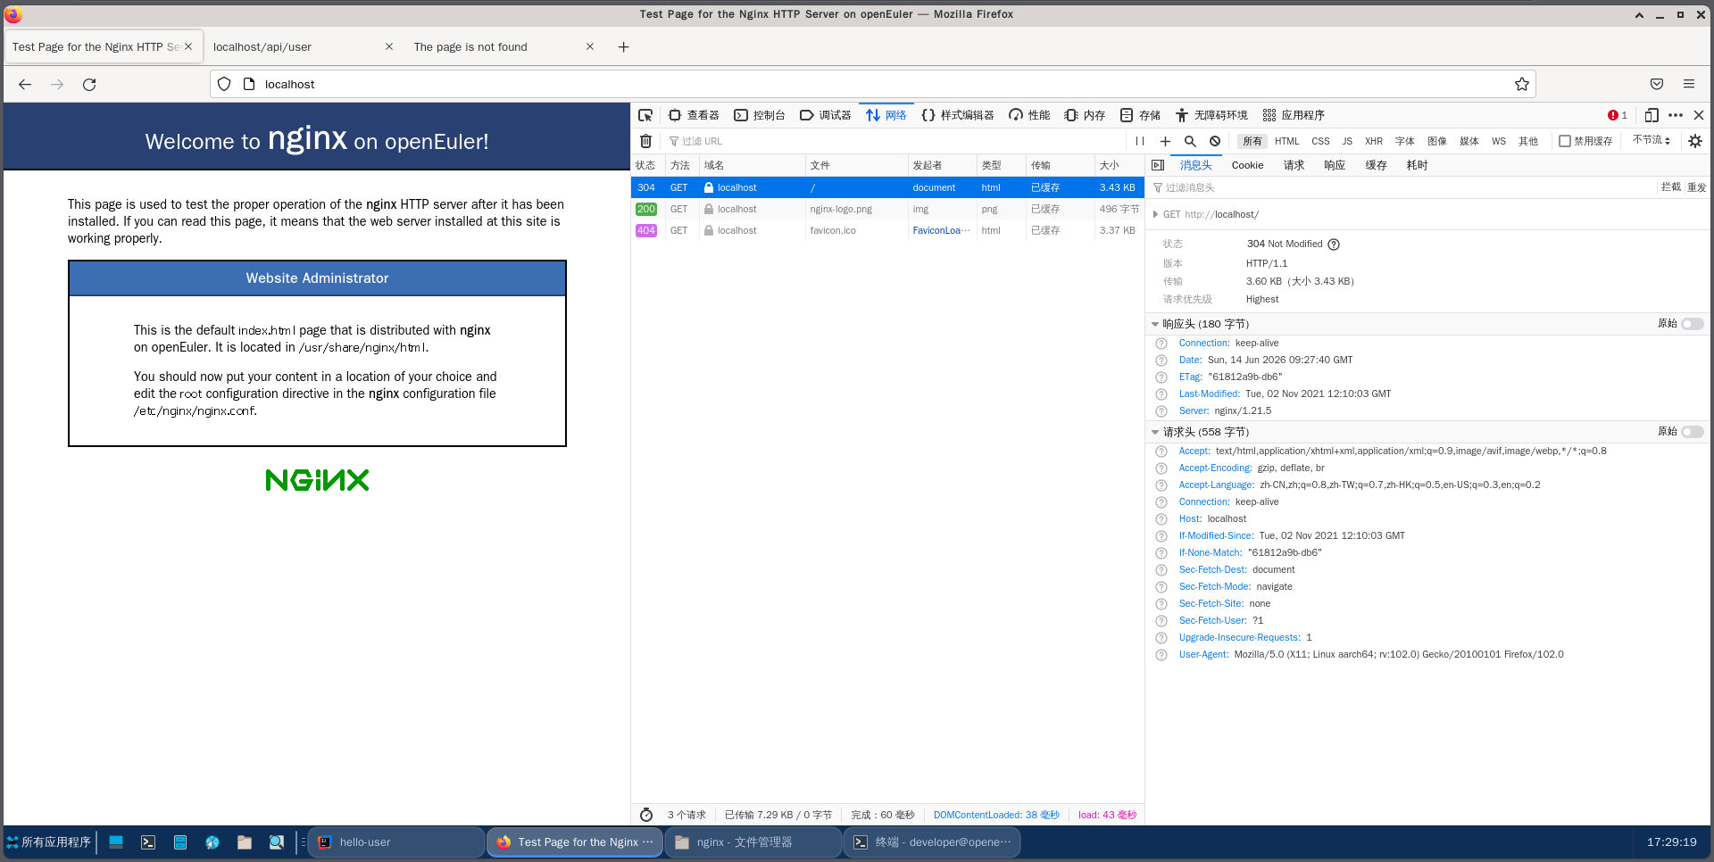
Task: Open DevTools more options ellipsis
Action: (x=1676, y=115)
